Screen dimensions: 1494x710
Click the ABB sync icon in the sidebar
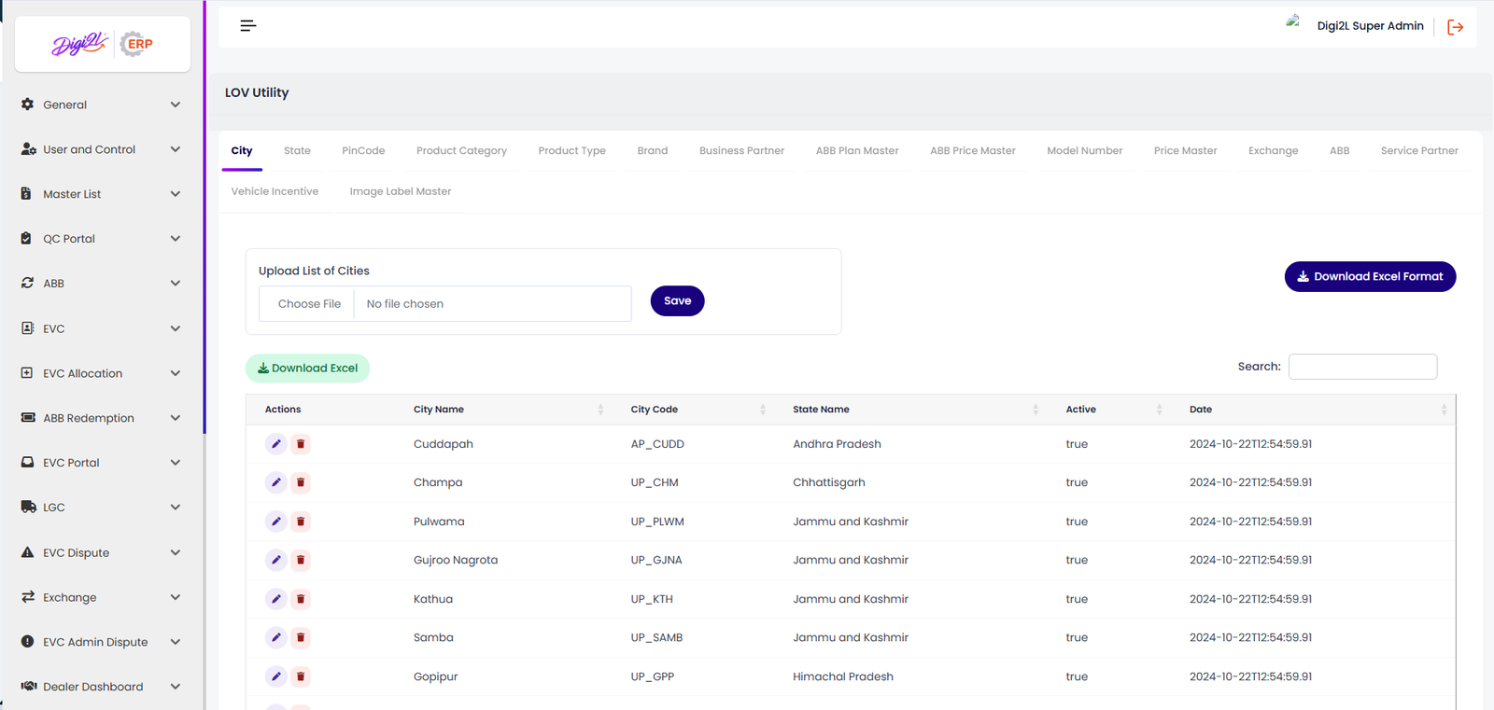click(27, 283)
